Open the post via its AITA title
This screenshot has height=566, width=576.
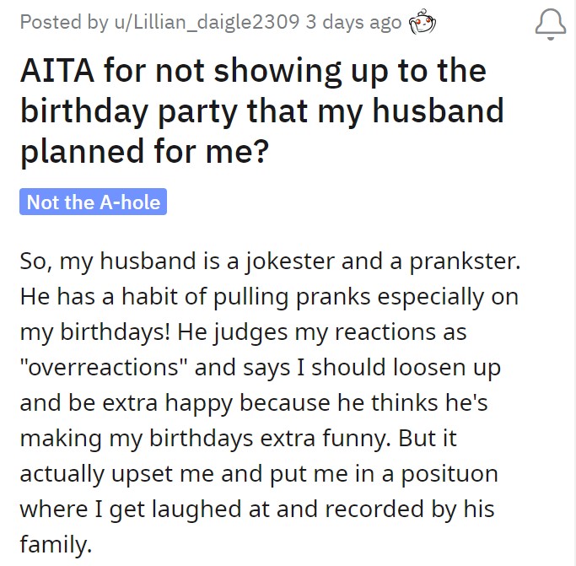(x=261, y=111)
